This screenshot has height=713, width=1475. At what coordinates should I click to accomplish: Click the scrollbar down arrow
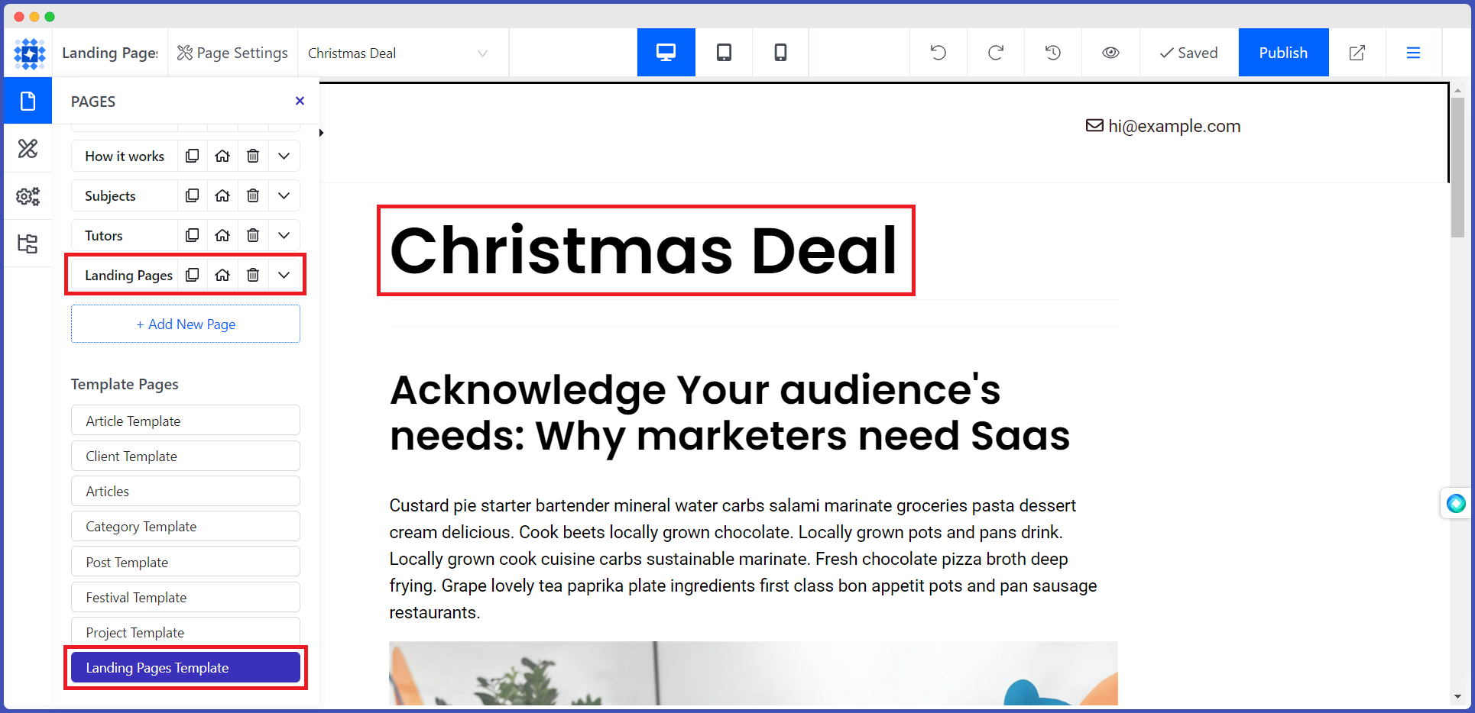click(1457, 697)
